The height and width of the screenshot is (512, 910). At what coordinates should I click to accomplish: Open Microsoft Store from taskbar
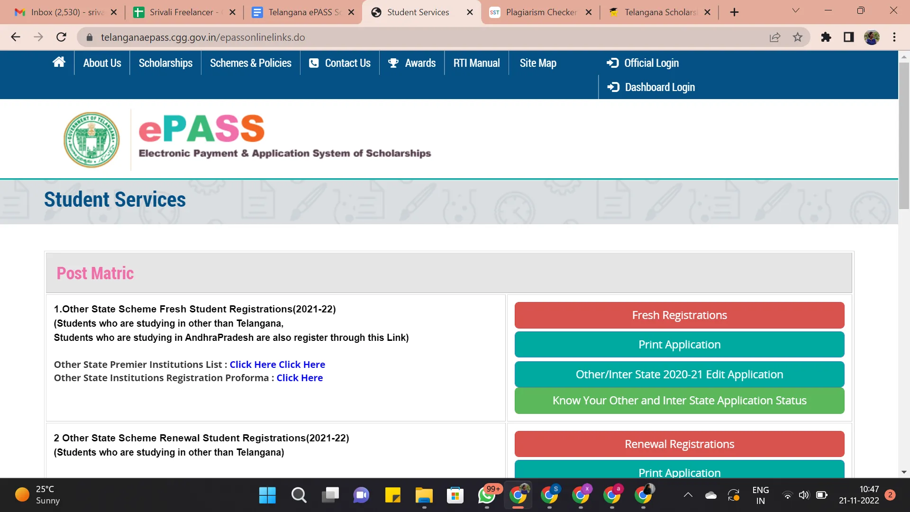[455, 495]
